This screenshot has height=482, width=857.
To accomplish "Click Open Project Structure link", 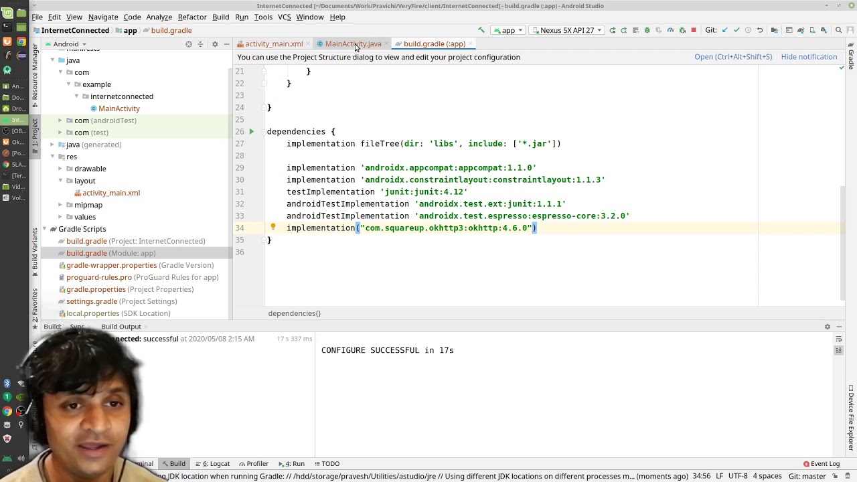I will pos(732,57).
